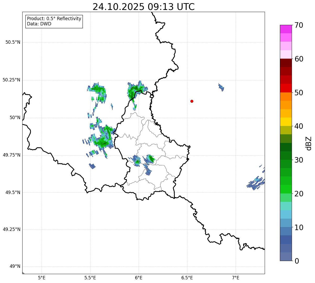Click the dBZ colorbar axis label

309,143
